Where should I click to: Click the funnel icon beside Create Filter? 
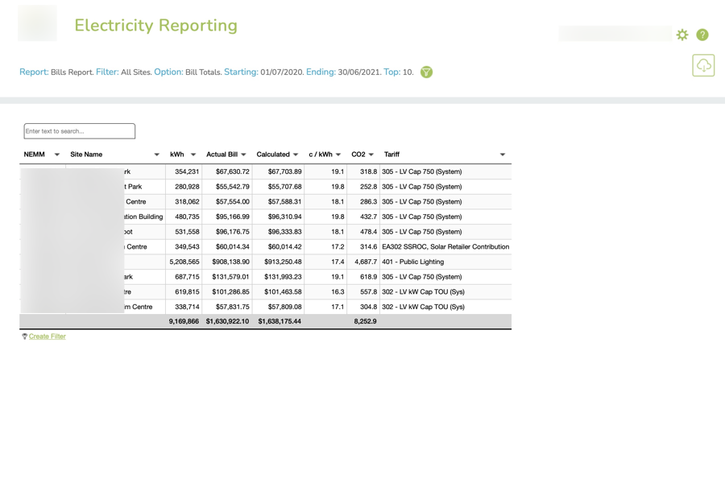pos(24,336)
